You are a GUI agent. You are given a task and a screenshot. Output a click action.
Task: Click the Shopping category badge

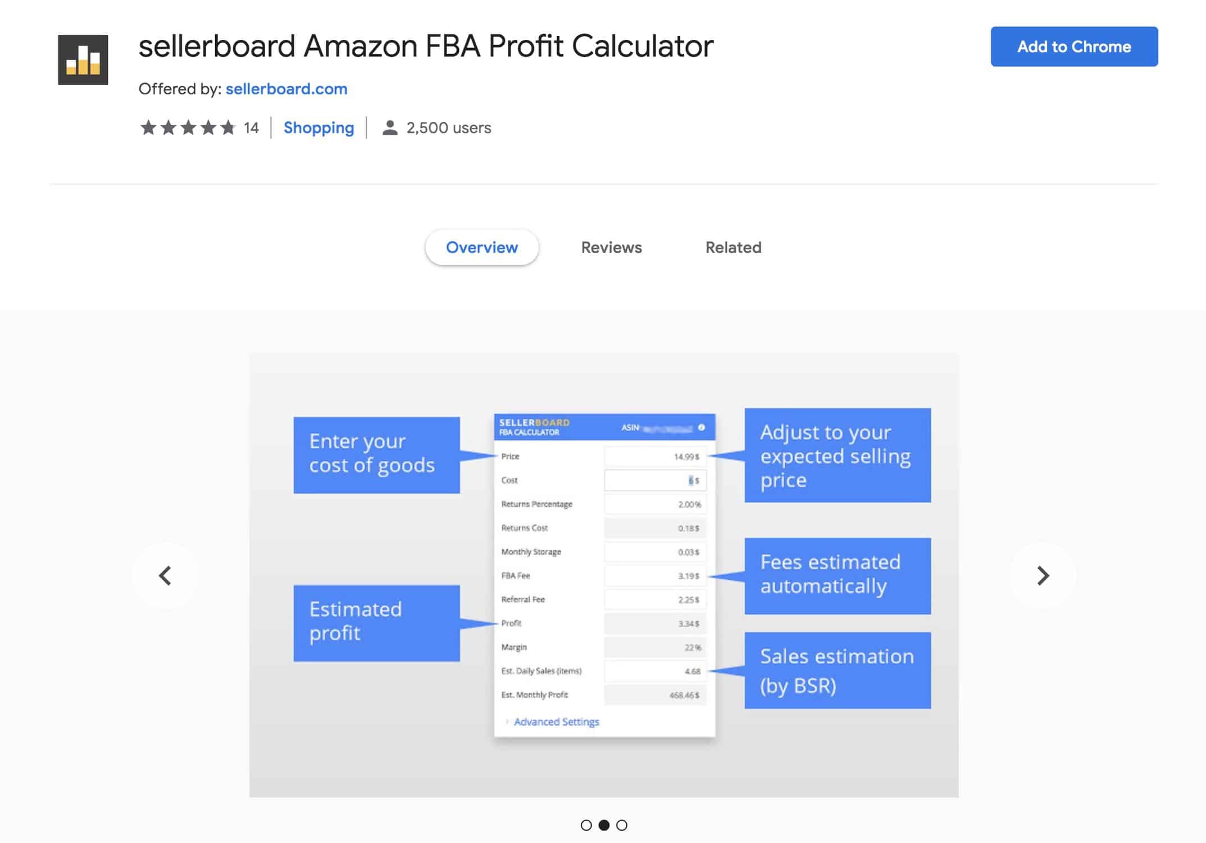click(318, 128)
